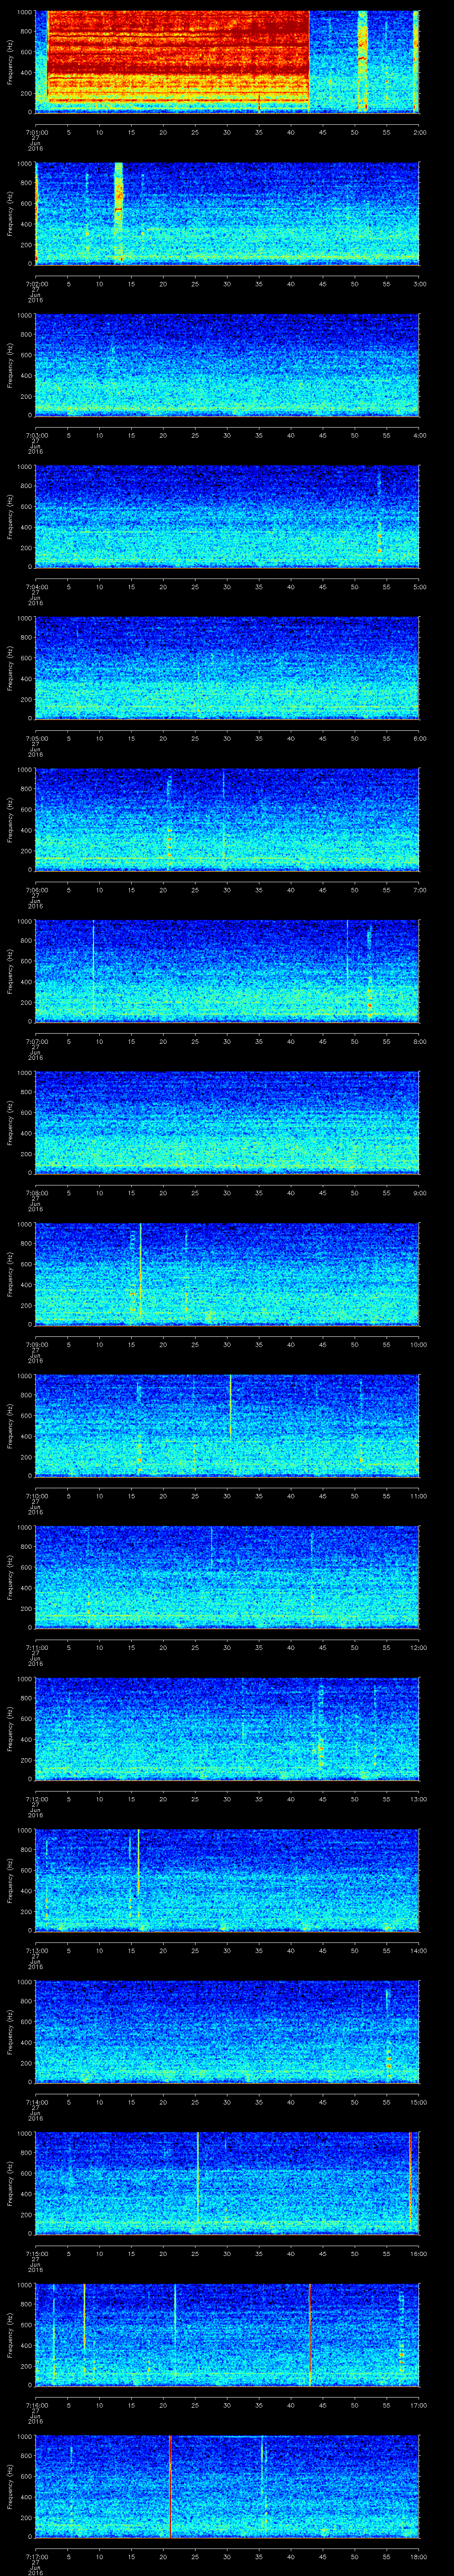Viewport: 454px width, 2576px height.
Task: Select the 7:05:00 time axis label
Action: point(36,738)
